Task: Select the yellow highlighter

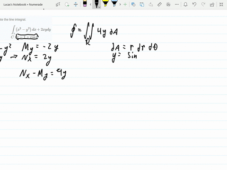Action: pyautogui.click(x=105, y=3)
